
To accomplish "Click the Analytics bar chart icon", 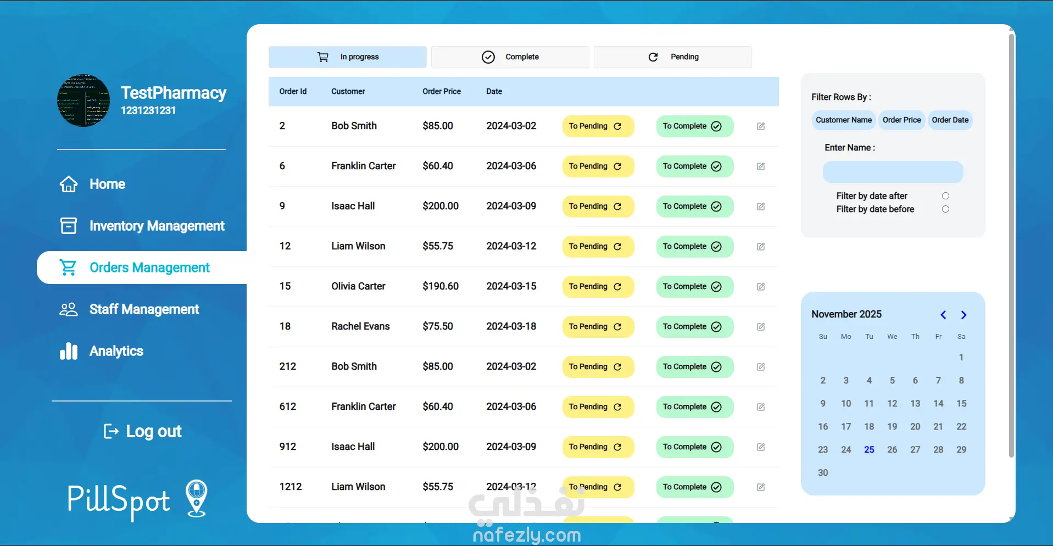I will point(69,351).
